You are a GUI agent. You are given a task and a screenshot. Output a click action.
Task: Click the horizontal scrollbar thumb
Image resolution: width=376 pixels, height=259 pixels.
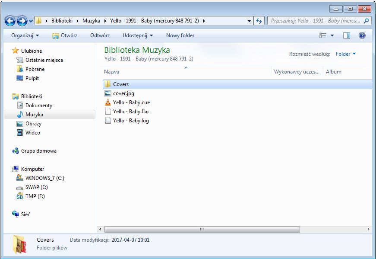pyautogui.click(x=202, y=229)
